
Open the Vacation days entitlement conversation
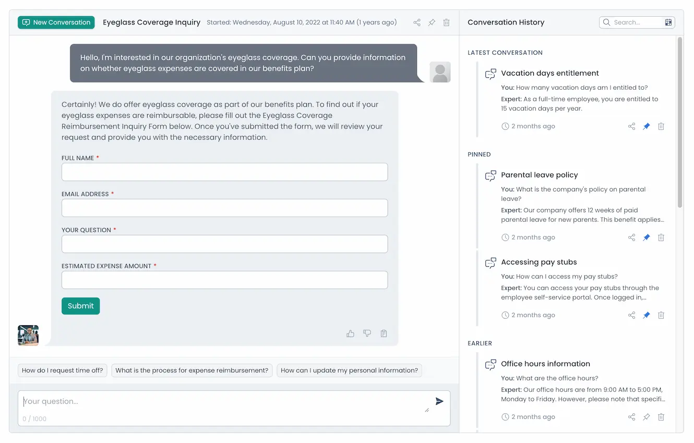[550, 73]
